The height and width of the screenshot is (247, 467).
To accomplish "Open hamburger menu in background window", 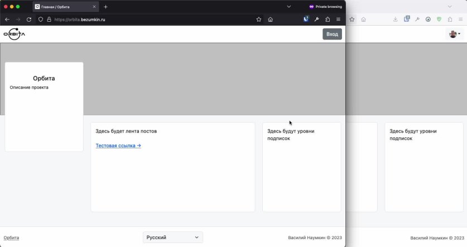I will pyautogui.click(x=461, y=20).
